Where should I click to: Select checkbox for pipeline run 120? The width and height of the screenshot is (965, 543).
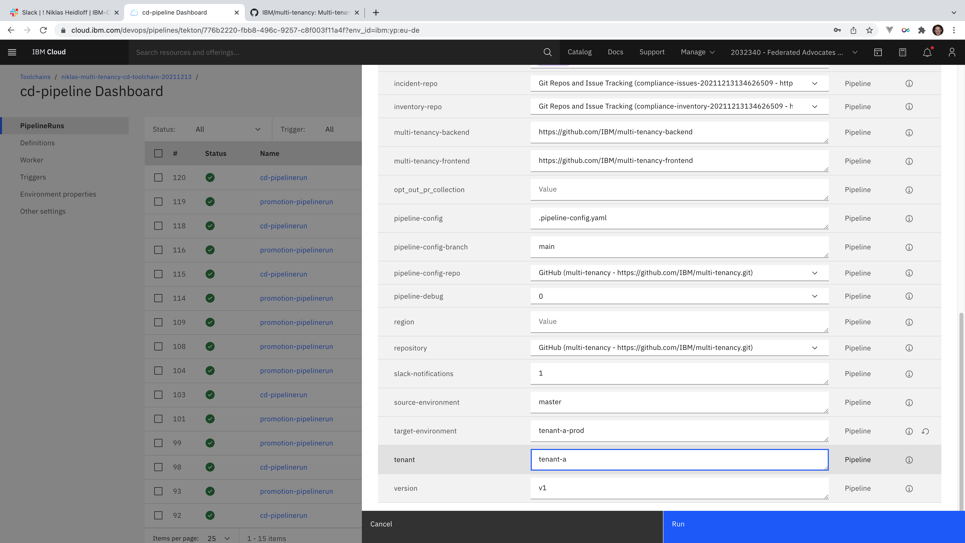coord(158,178)
